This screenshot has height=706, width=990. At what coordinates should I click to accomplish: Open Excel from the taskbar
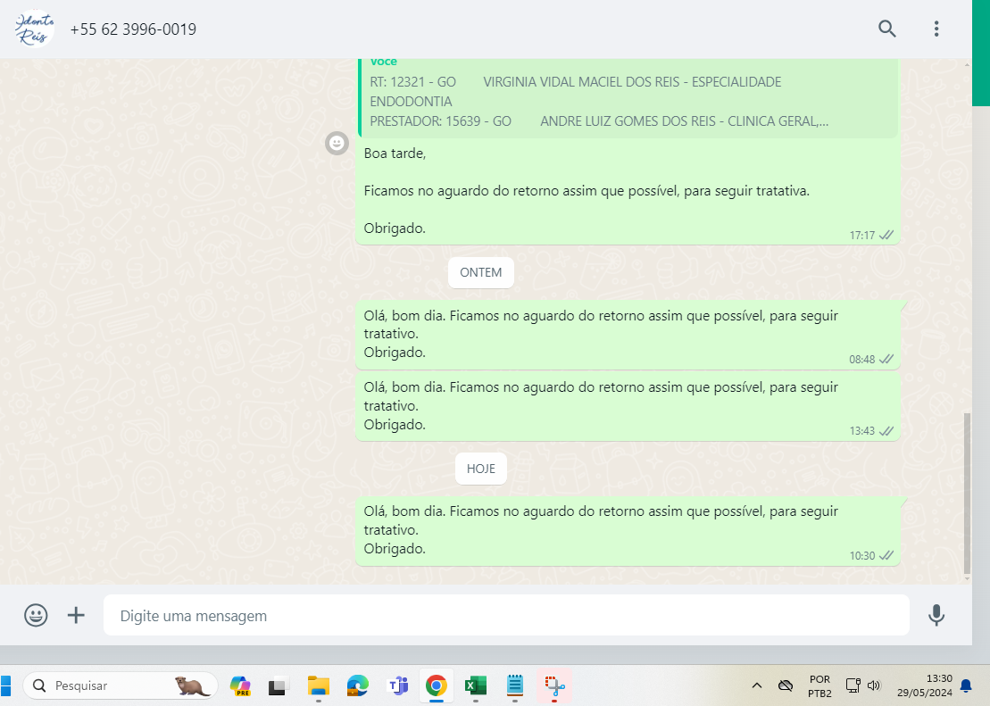(475, 685)
